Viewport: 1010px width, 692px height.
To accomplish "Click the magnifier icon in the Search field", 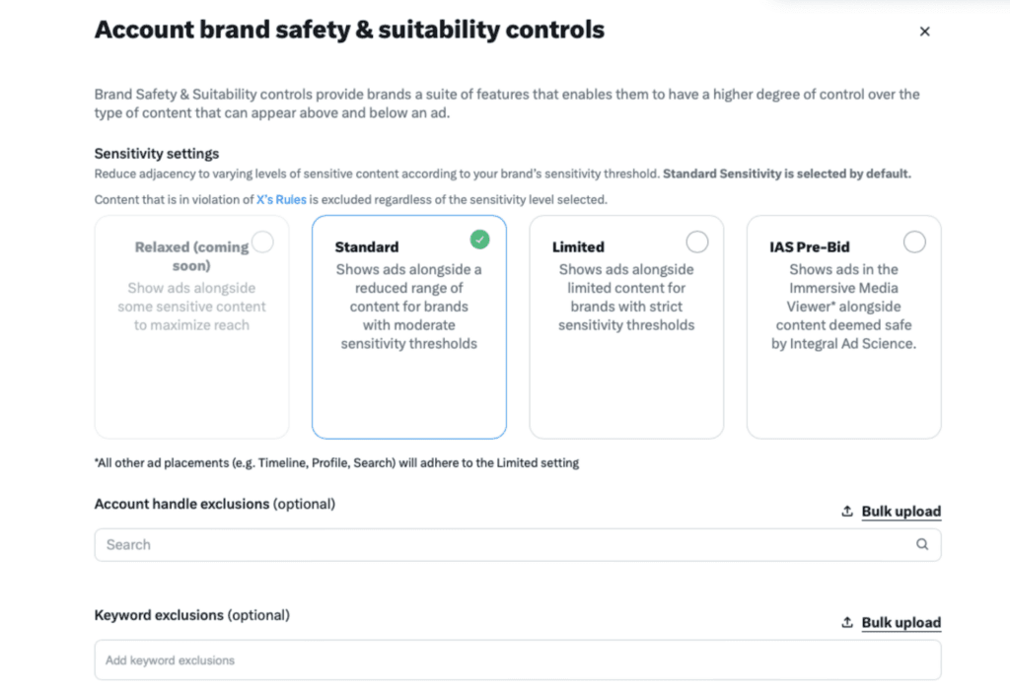I will tap(922, 544).
